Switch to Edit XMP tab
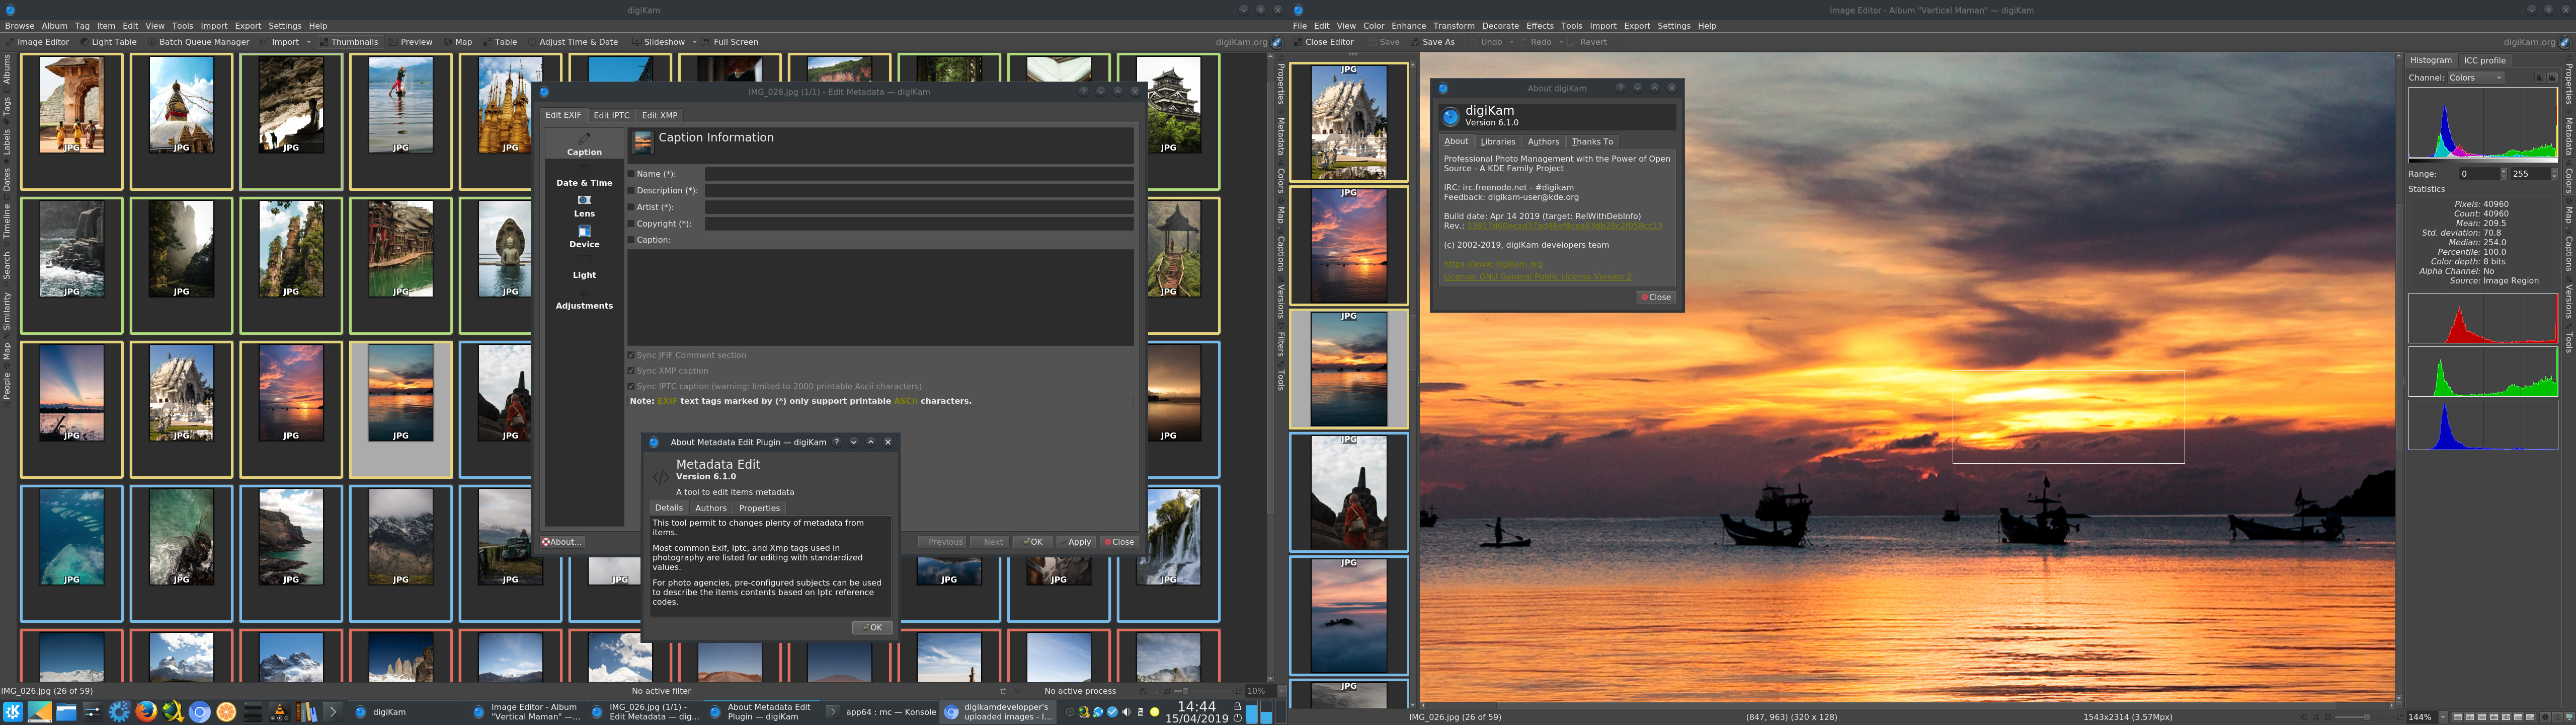Viewport: 2576px width, 725px height. point(660,115)
